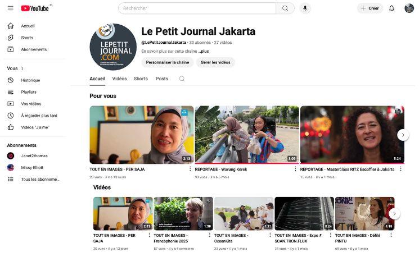Show next videos in Pour vous carousel

pyautogui.click(x=403, y=135)
